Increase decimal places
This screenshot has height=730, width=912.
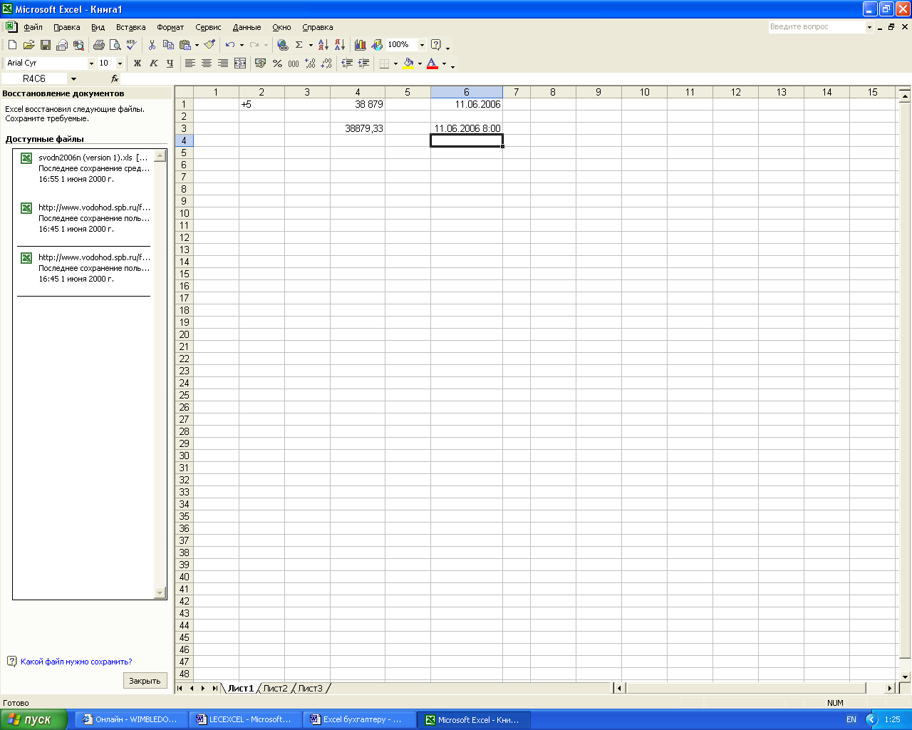pos(310,63)
